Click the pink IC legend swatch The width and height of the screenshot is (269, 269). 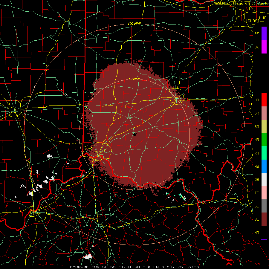pyautogui.click(x=264, y=193)
